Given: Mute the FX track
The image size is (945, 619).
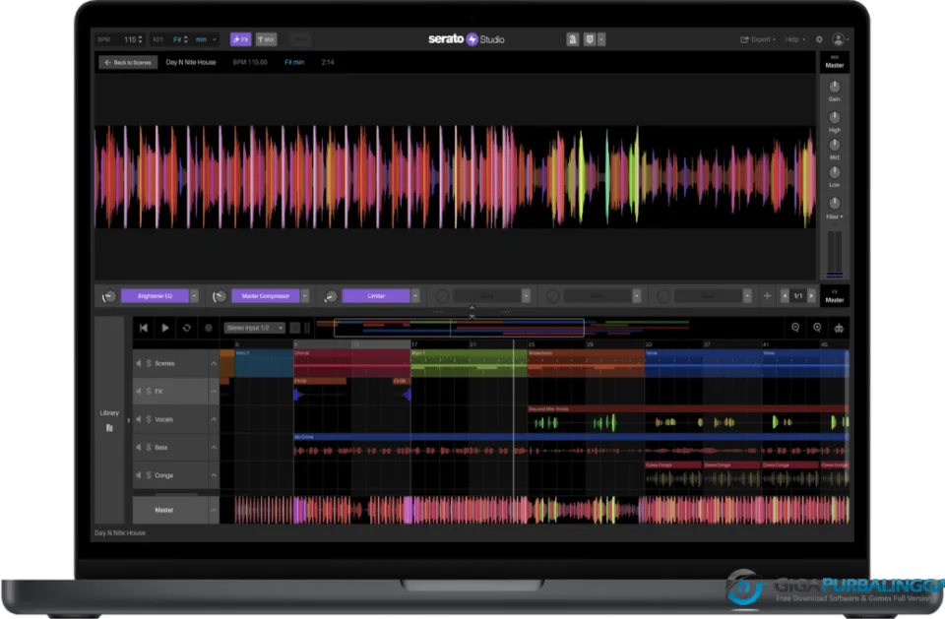Looking at the screenshot, I should tap(139, 391).
